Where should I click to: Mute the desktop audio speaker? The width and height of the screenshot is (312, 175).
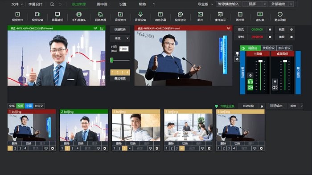pyautogui.click(x=275, y=87)
